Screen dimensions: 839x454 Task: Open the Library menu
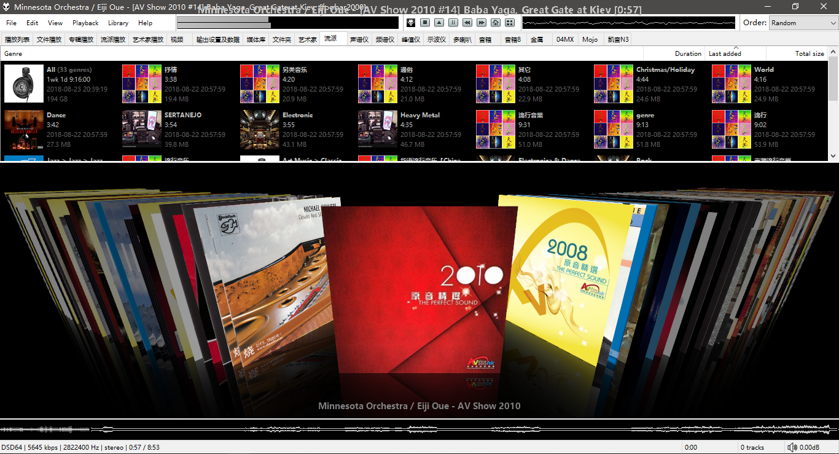118,23
